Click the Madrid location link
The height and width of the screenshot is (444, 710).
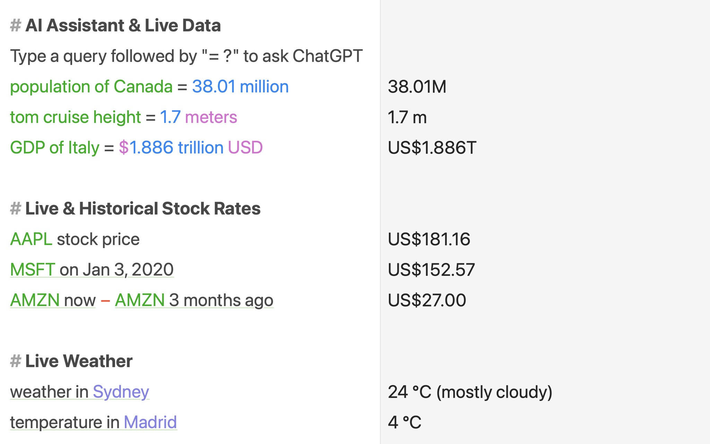[150, 422]
